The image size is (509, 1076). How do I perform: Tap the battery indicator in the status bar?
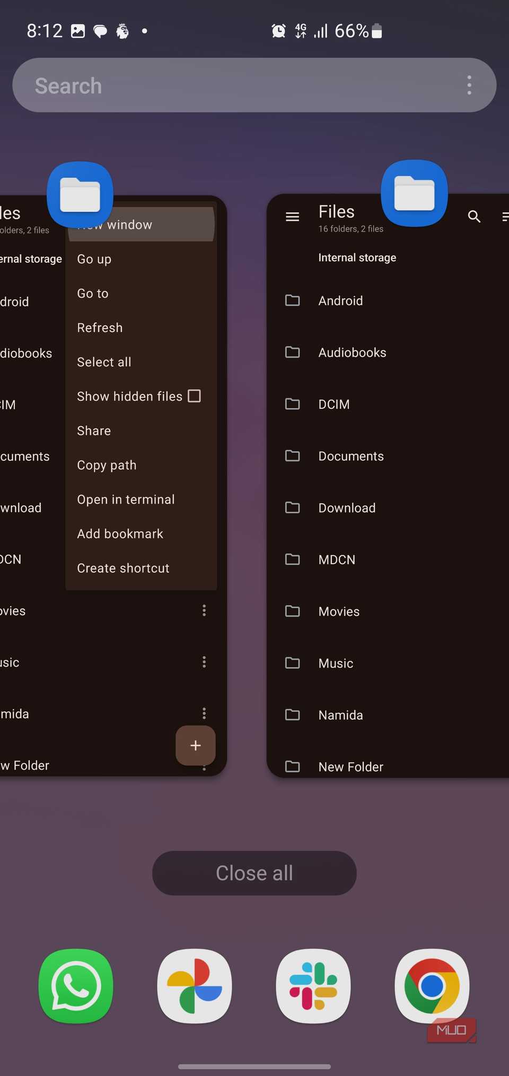click(376, 31)
